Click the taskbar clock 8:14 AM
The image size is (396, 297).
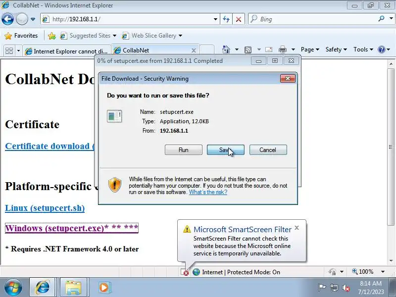coord(370,287)
